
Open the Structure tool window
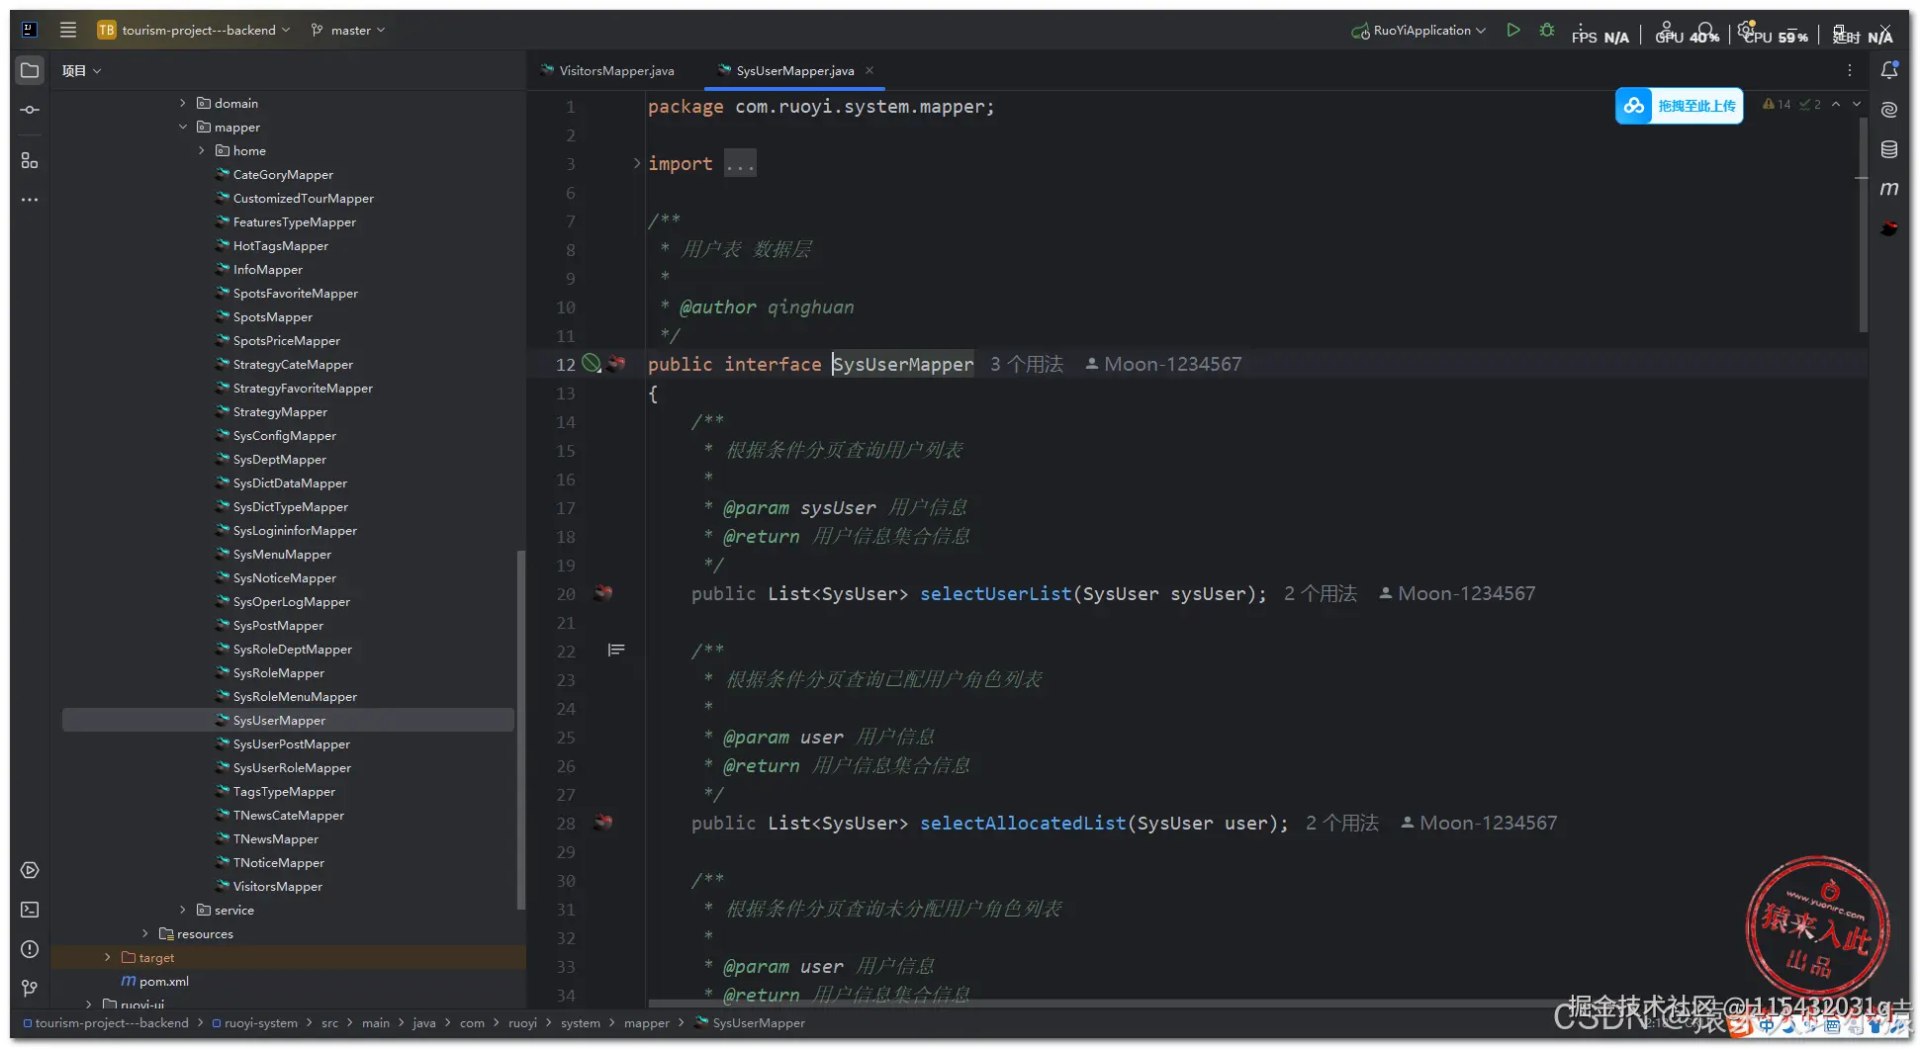pyautogui.click(x=30, y=160)
